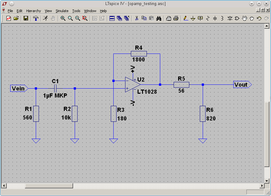Click the Zoom In magnifier icon
The image size is (271, 196).
[x=63, y=18]
